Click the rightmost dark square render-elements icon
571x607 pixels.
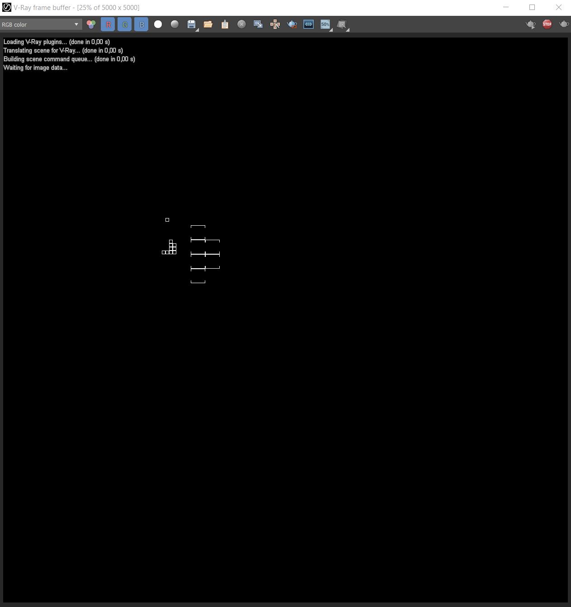point(342,24)
